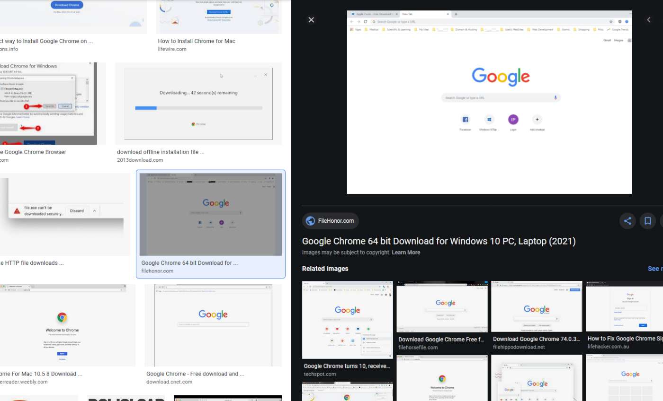Viewport: 663px width, 401px height.
Task: Open the lifehacker.com.au related thumbnail
Action: click(x=624, y=306)
